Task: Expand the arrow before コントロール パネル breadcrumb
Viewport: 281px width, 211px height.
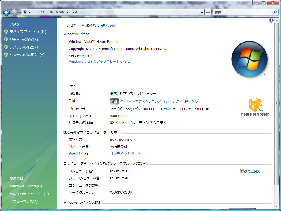Action: [30, 12]
